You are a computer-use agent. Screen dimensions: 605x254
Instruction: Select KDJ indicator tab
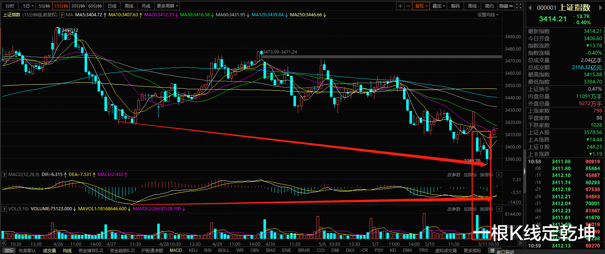193,250
